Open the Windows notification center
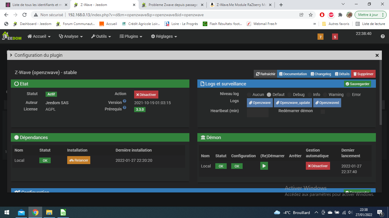 point(380,212)
